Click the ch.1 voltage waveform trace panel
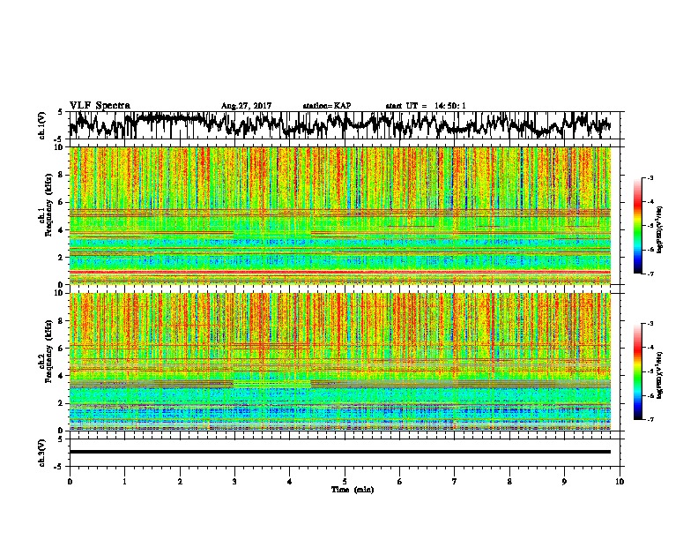 pos(346,125)
